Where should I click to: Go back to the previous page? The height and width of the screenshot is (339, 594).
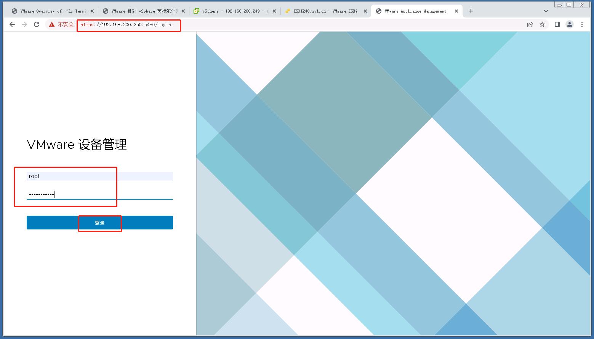(12, 24)
